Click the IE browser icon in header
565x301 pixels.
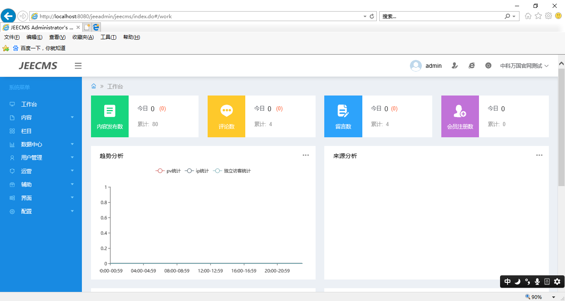tap(472, 66)
